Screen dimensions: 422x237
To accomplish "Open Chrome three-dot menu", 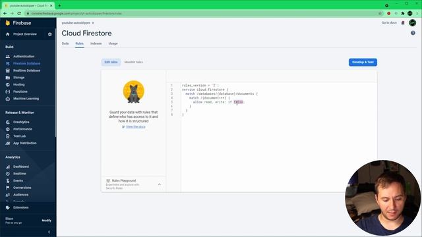I will pyautogui.click(x=417, y=13).
